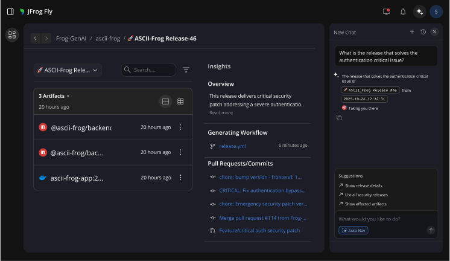Copy the chat response
The height and width of the screenshot is (261, 450).
pyautogui.click(x=339, y=118)
